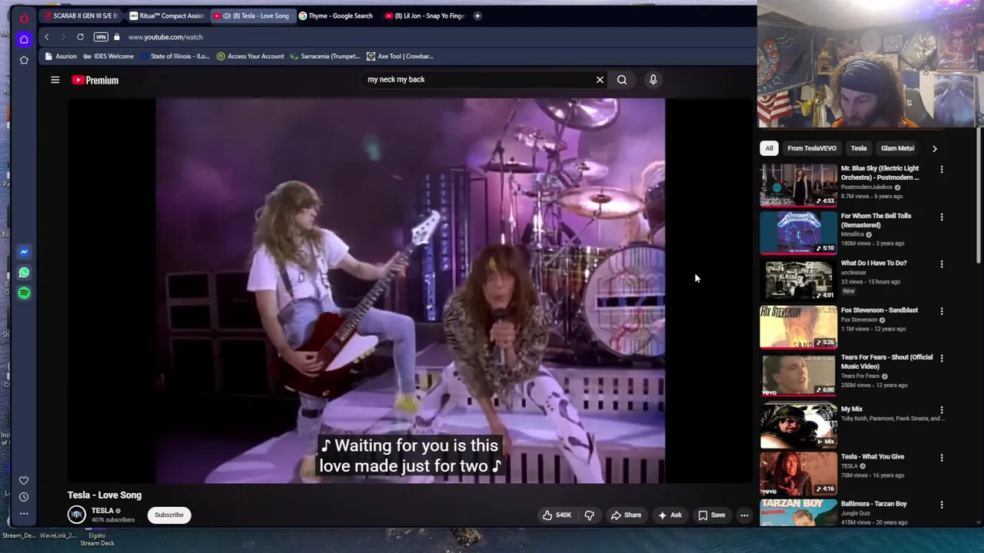Click the padlock site info icon
This screenshot has width=984, height=553.
[x=117, y=37]
